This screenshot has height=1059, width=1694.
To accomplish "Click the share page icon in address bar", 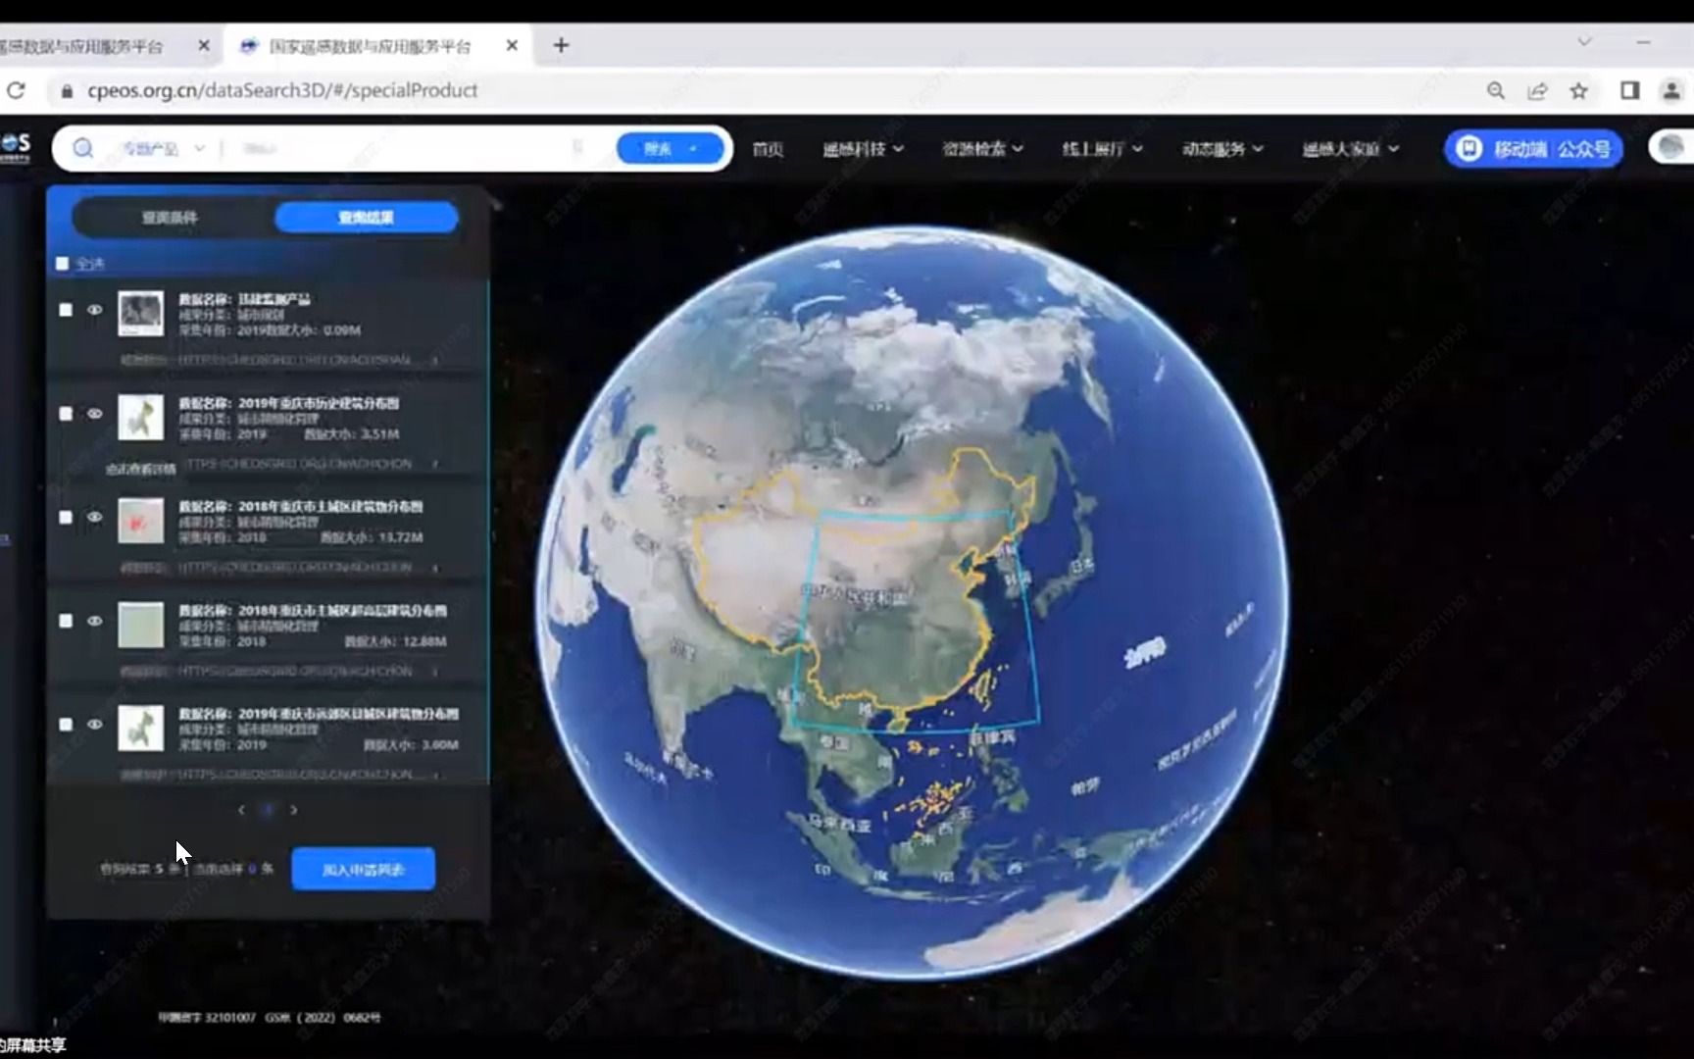I will (x=1537, y=90).
